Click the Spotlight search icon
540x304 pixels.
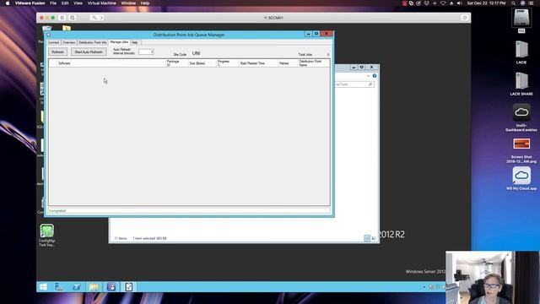[513, 3]
